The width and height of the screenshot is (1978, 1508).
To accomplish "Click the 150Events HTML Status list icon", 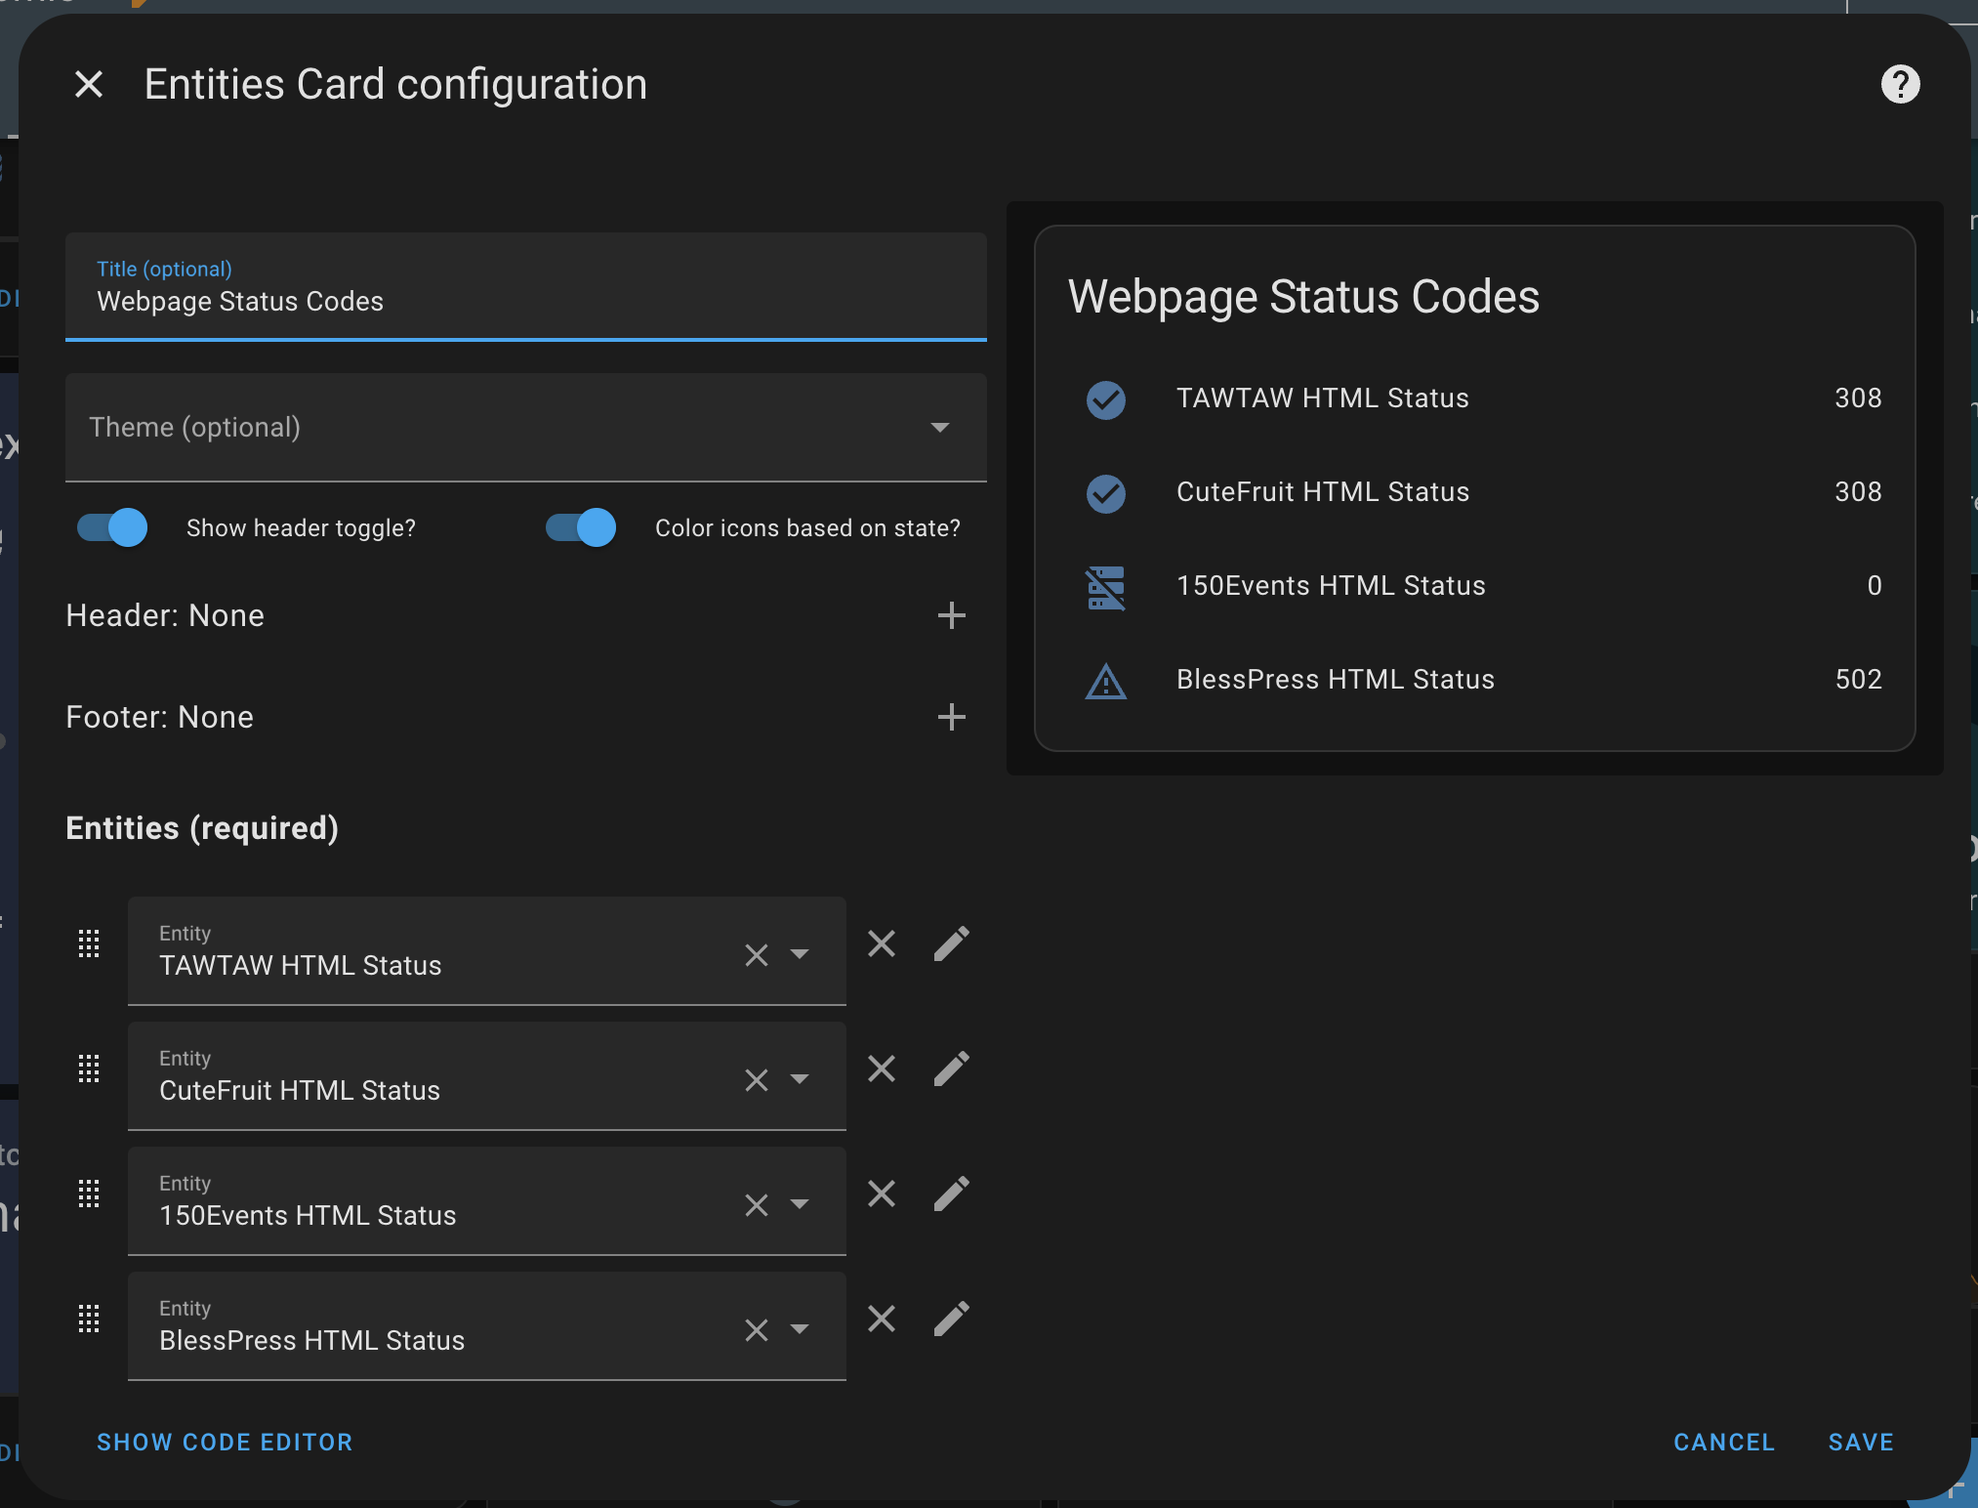I will (1104, 584).
